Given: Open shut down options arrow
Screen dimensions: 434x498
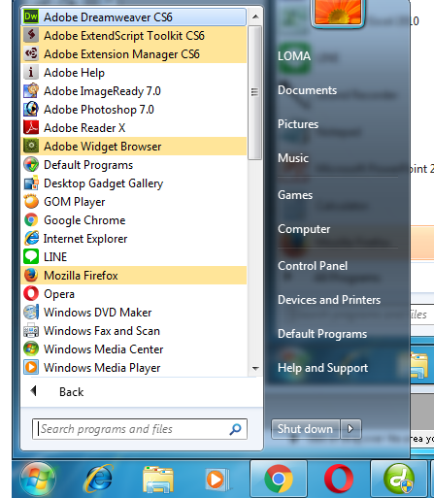Looking at the screenshot, I should click(351, 429).
